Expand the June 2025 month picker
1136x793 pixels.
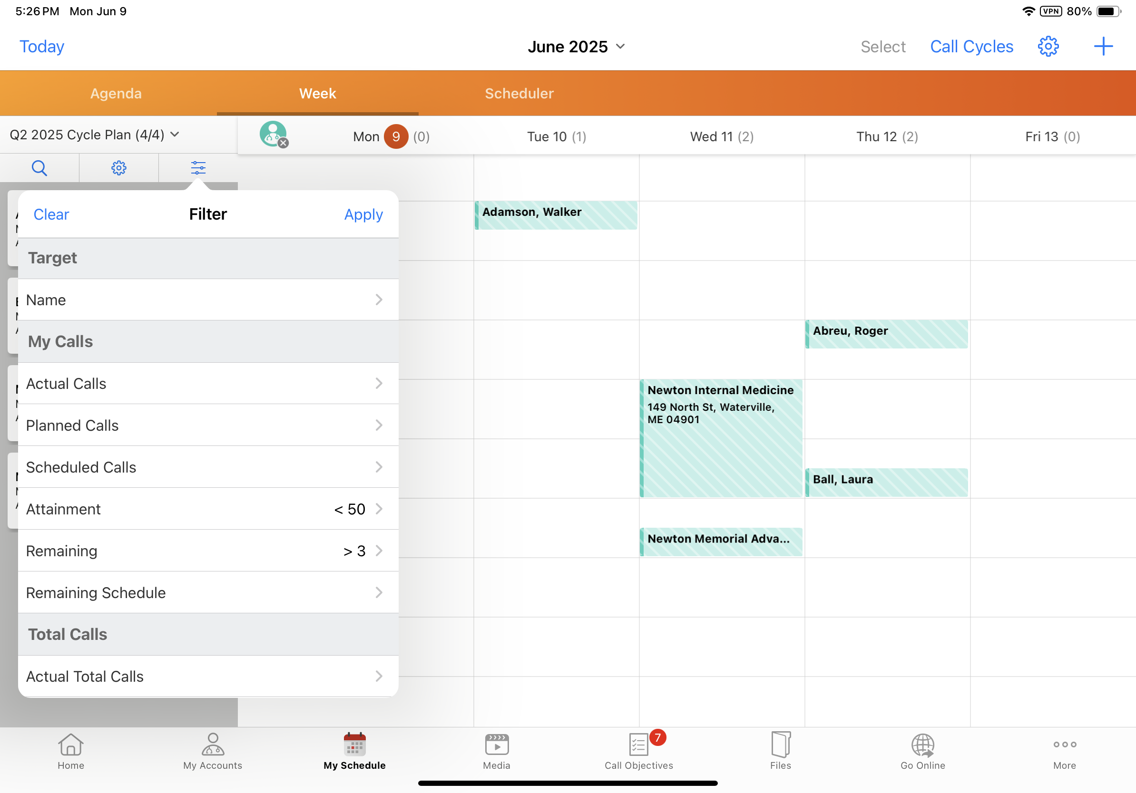[576, 47]
